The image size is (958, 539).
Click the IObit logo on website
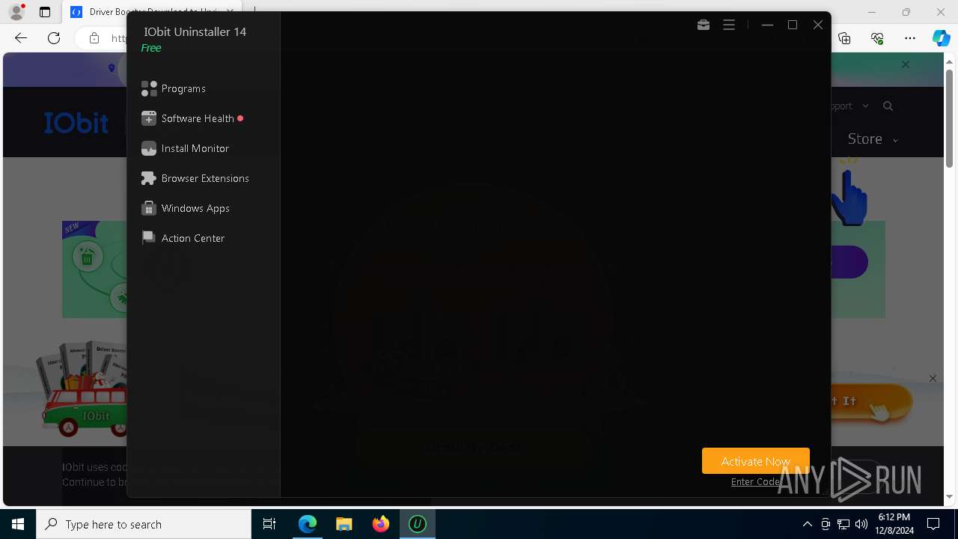click(x=76, y=123)
